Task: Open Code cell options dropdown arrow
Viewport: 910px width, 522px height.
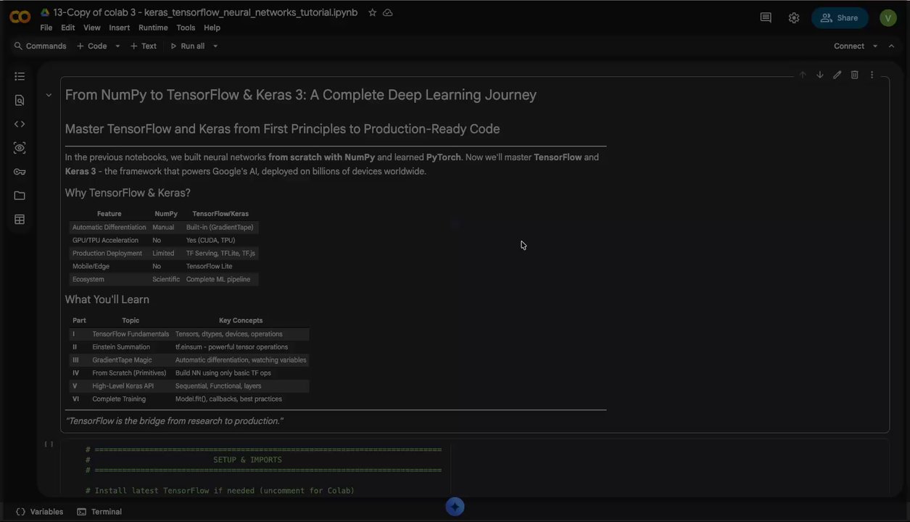Action: (x=117, y=46)
